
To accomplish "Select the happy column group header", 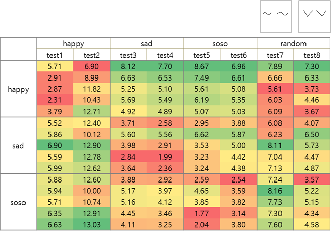I will (x=73, y=44).
